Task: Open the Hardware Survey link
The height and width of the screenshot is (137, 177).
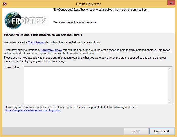Action: pos(51,50)
